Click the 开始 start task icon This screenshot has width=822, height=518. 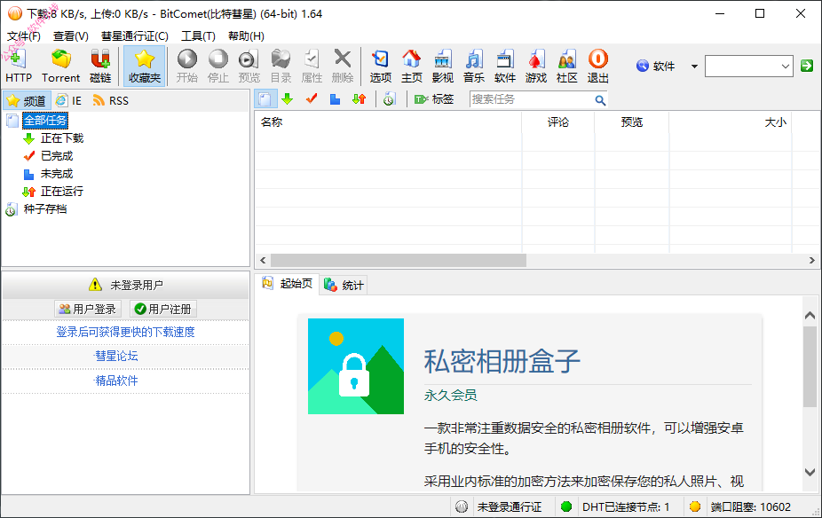click(x=186, y=66)
